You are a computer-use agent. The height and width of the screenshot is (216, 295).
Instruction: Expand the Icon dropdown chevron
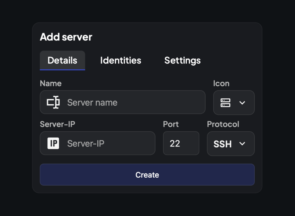[x=242, y=103]
